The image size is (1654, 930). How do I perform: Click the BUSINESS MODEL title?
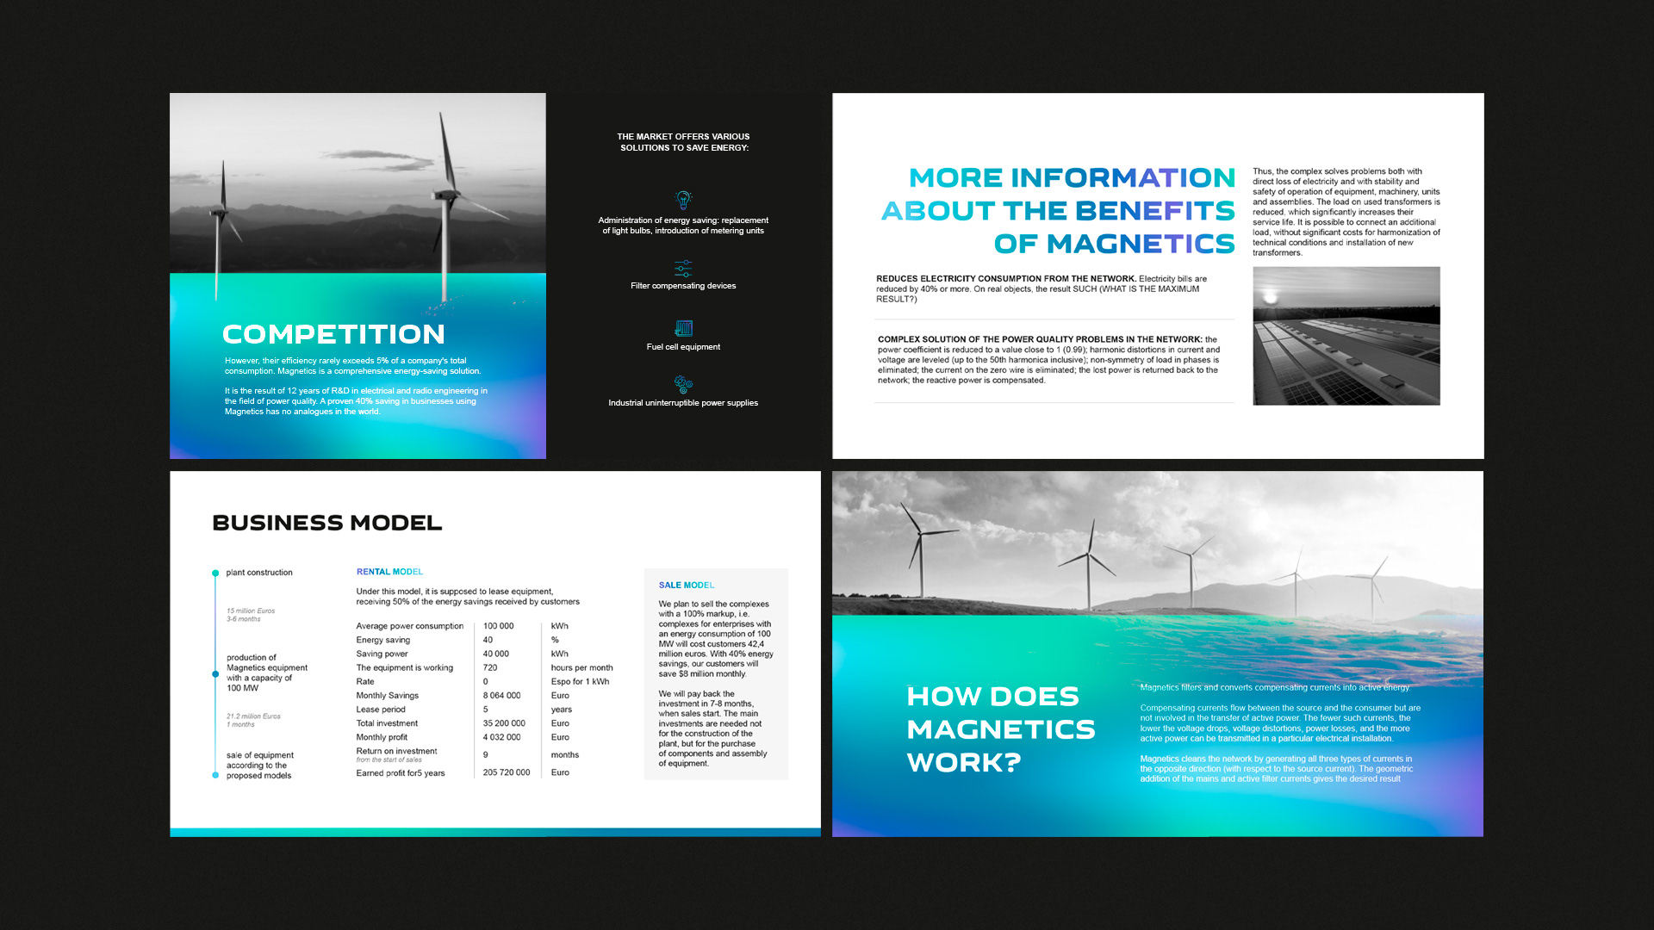pyautogui.click(x=326, y=523)
